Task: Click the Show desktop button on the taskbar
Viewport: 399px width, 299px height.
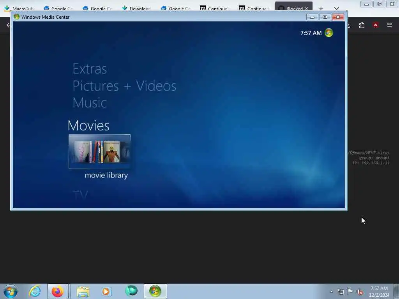Action: pos(396,291)
